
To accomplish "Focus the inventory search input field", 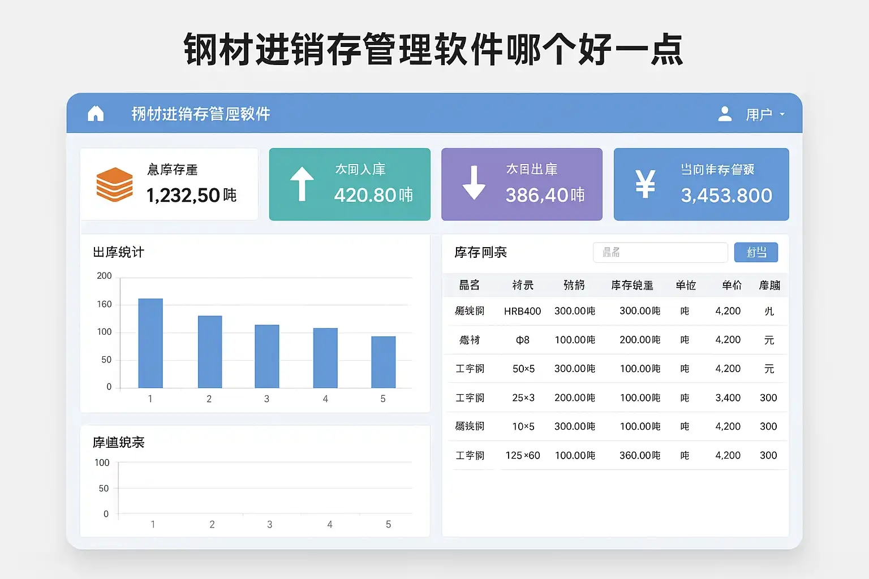I will 660,252.
